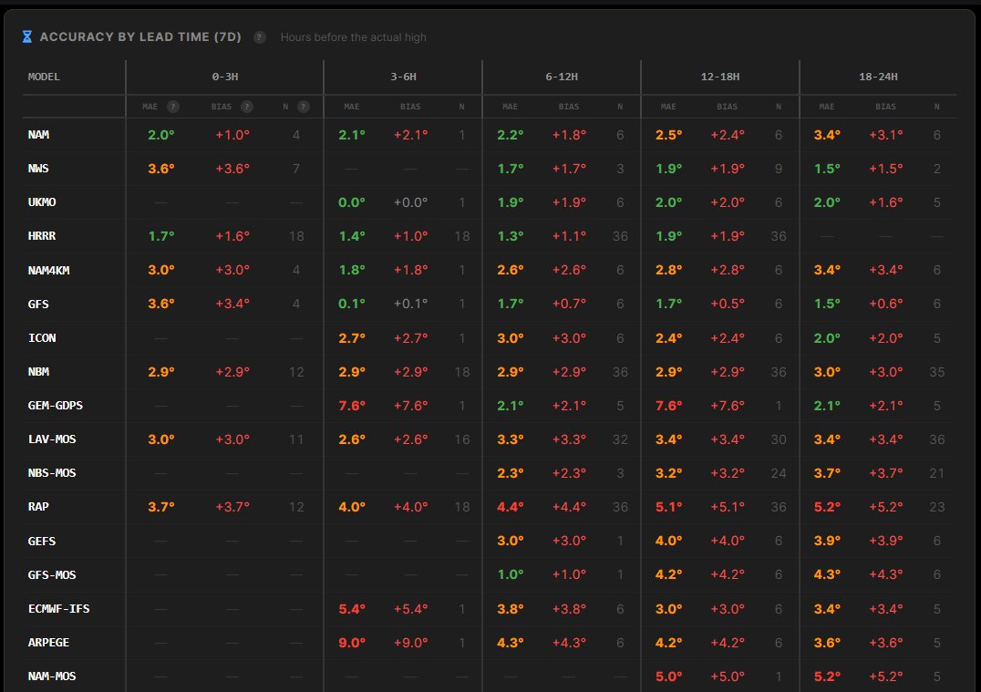The image size is (981, 692).
Task: Click NWS's +3.6° bias under 0-3H
Action: pyautogui.click(x=232, y=169)
